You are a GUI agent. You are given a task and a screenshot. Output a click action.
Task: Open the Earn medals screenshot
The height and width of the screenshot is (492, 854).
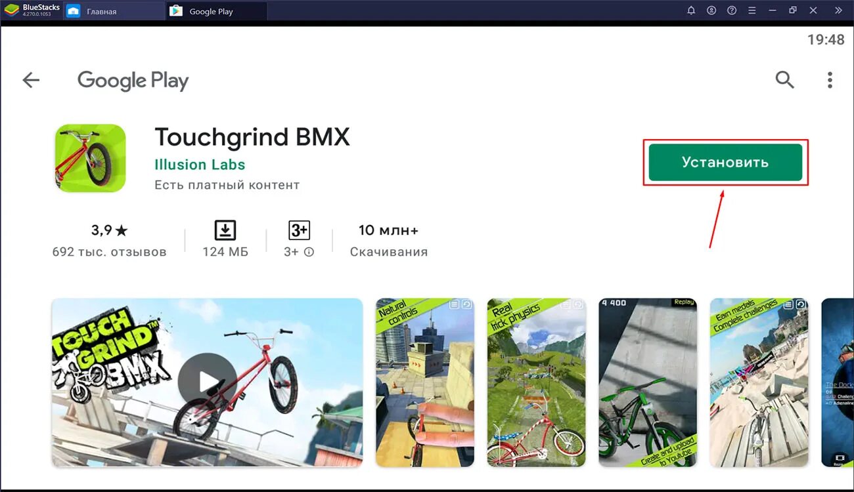[759, 382]
